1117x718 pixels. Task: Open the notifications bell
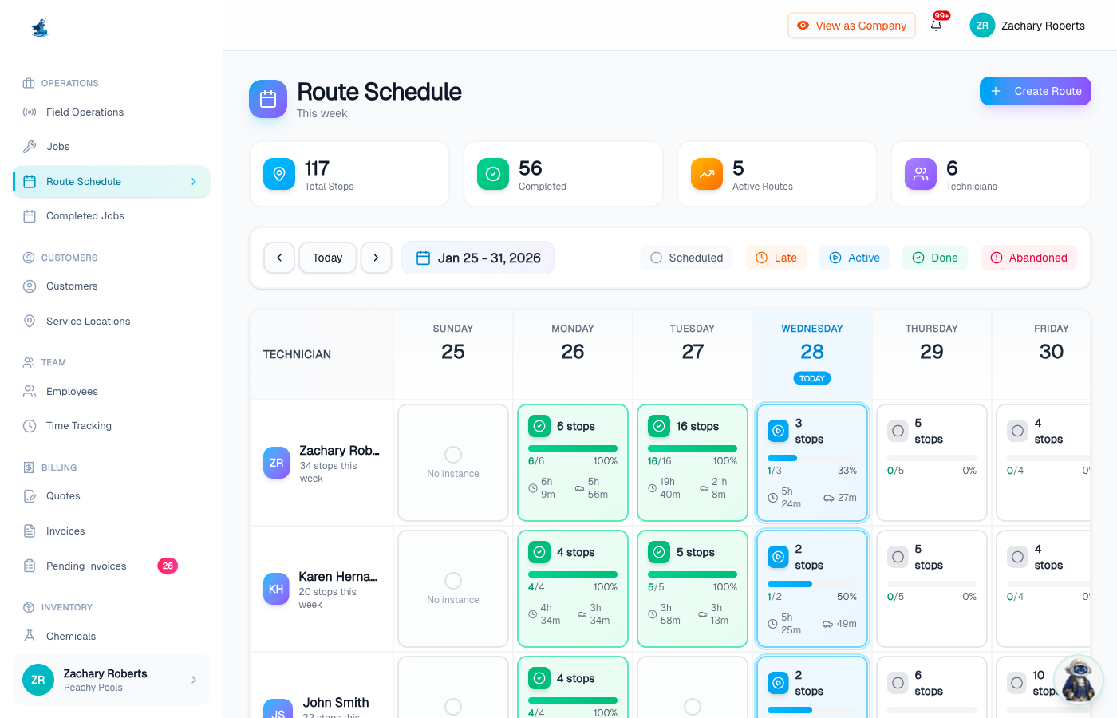[x=937, y=26]
